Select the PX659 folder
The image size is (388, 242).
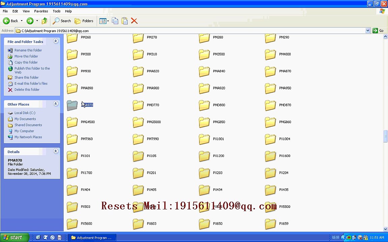(277, 224)
